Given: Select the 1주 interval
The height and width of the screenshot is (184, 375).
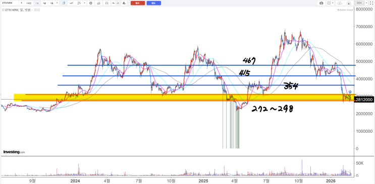Looking at the screenshot, I should click(44, 3).
